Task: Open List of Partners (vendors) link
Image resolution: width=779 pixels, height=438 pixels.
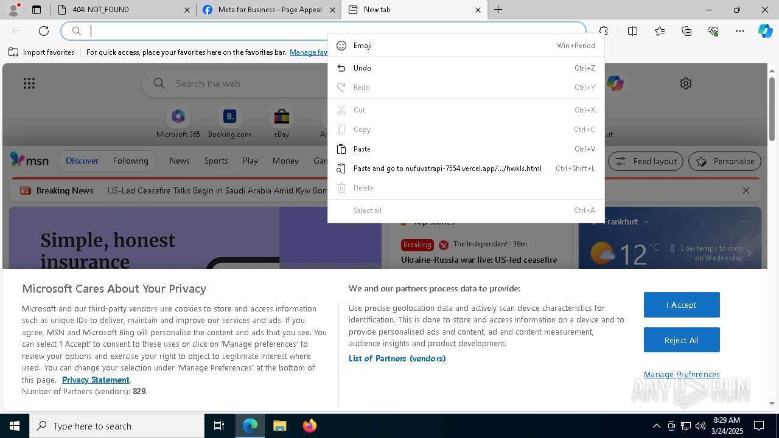Action: click(x=397, y=358)
